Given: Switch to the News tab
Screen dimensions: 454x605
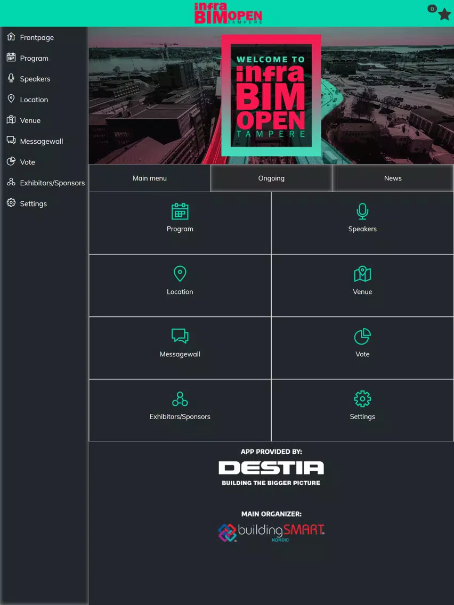Looking at the screenshot, I should pyautogui.click(x=393, y=178).
